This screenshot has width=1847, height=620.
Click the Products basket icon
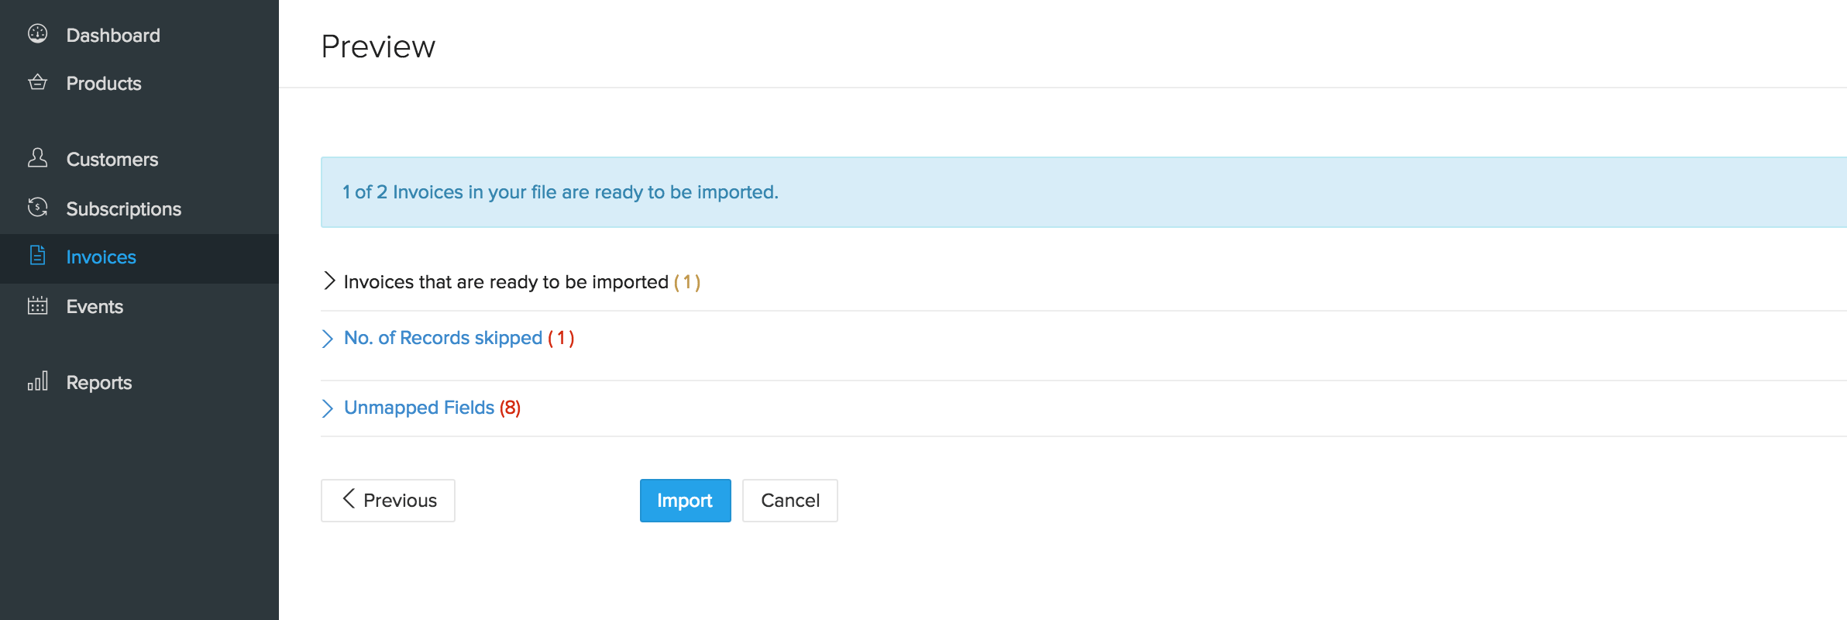point(38,83)
